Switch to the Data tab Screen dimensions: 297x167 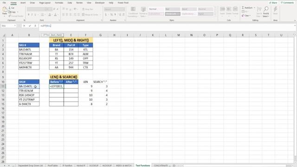tap(70, 3)
